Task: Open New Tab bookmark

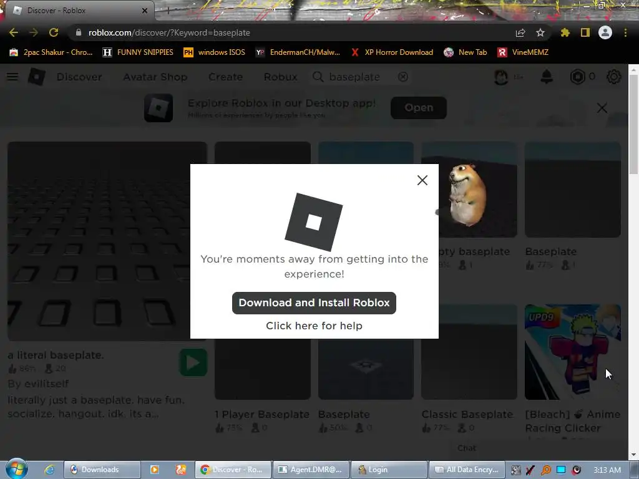Action: [x=466, y=52]
